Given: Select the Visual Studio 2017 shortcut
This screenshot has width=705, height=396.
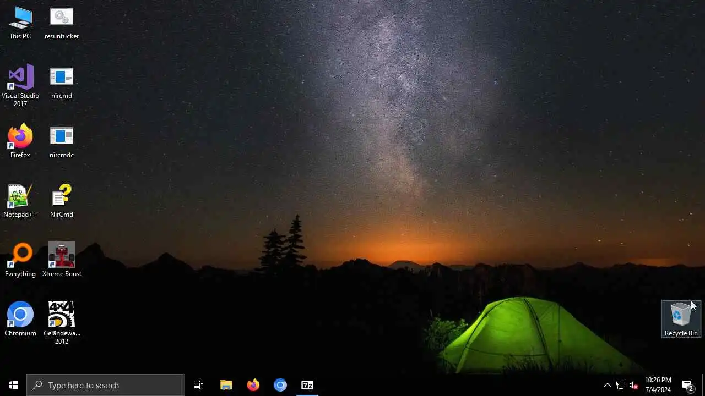Looking at the screenshot, I should point(20,86).
